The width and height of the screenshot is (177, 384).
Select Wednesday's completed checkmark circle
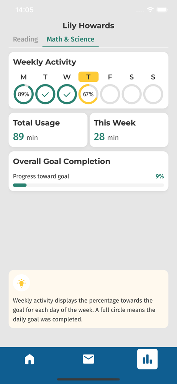[x=67, y=94]
